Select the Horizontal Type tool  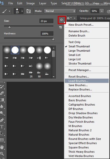coord(2,127)
